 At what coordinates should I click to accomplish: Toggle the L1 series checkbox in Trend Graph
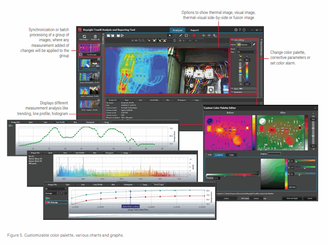pos(46,198)
